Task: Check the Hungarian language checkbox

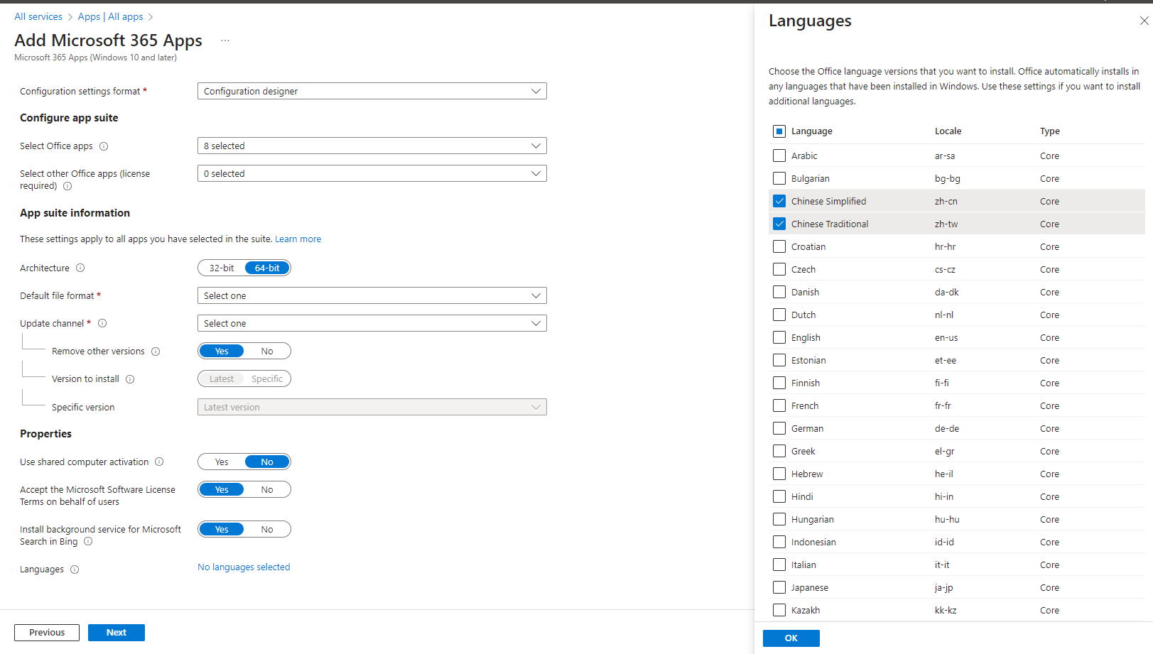Action: [x=779, y=519]
